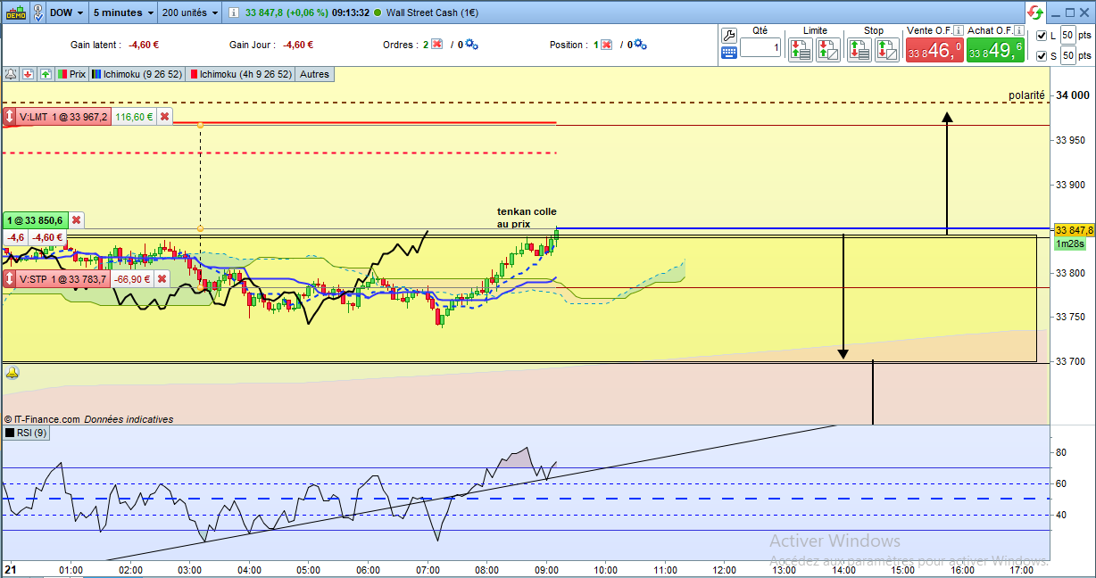Uncheck the S 50 pts checkbox

tap(1042, 56)
